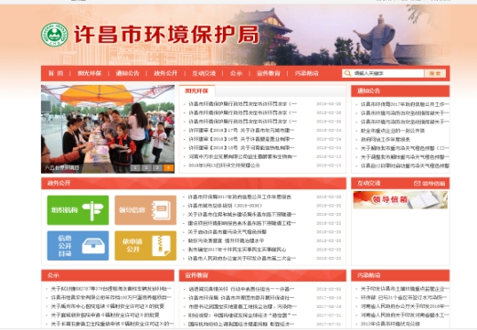Screen dimensions: 477x330
Task: Open the yellow 依申请公开 tile
Action: tap(145, 246)
